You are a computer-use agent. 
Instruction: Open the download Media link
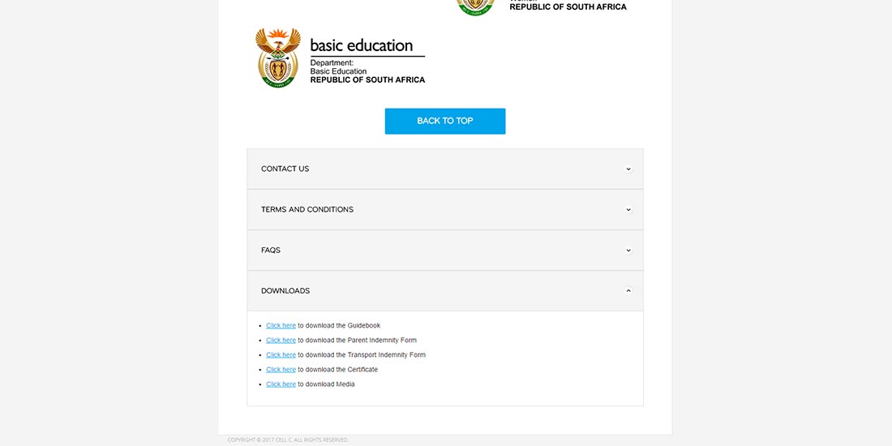(x=281, y=384)
